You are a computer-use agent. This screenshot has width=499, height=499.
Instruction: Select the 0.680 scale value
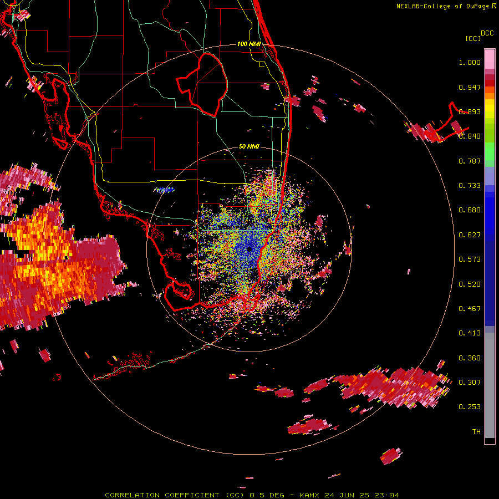coord(470,210)
